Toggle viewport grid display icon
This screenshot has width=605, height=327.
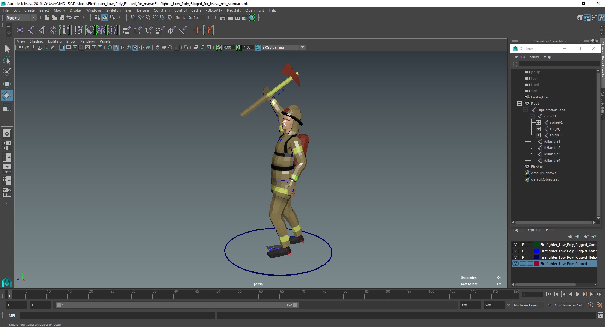[62, 47]
